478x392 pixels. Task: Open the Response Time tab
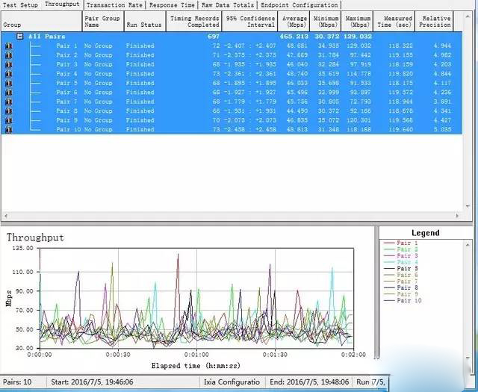[x=172, y=4]
